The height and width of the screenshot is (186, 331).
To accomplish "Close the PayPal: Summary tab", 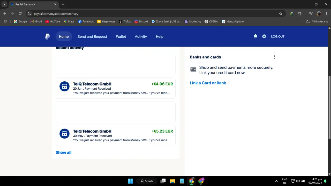I will (55, 4).
